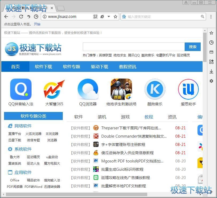Click the 爱思助手 icon
This screenshot has width=217, height=198.
pyautogui.click(x=188, y=89)
